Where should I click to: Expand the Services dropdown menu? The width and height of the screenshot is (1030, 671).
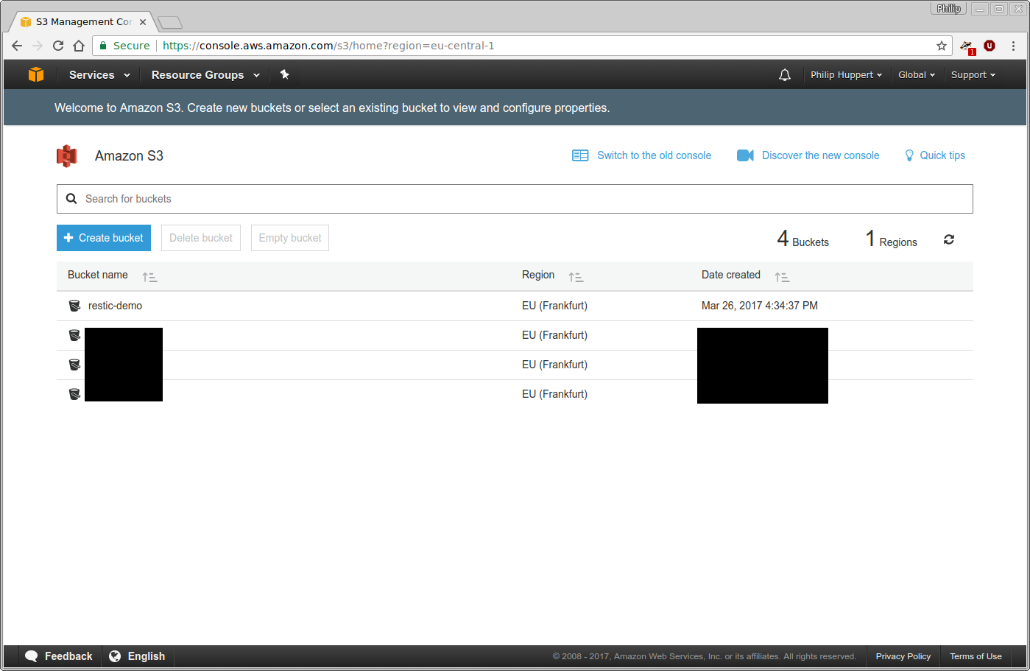99,75
